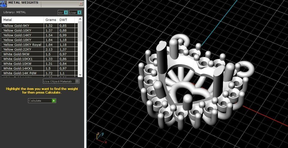Close the Metal Weights panel
Image resolution: width=288 pixels, height=148 pixels.
point(81,4)
